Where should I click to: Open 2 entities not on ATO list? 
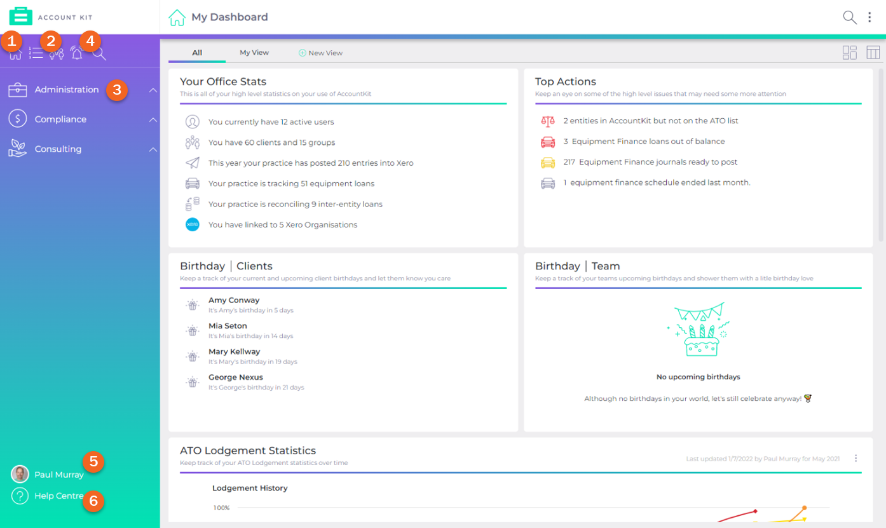tap(651, 121)
